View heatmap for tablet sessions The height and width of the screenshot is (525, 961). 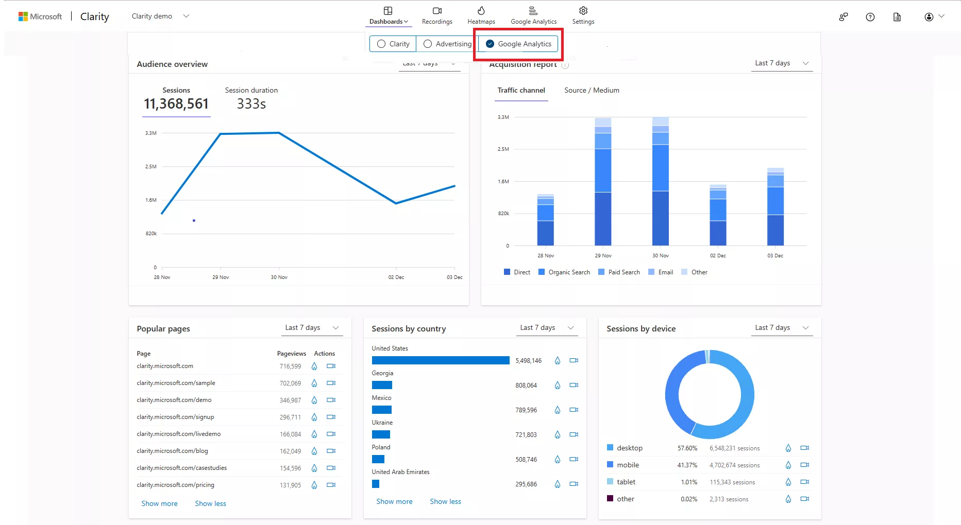click(788, 482)
